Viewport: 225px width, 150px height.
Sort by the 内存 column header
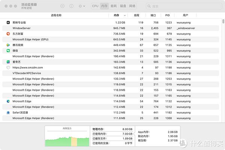[117, 15]
